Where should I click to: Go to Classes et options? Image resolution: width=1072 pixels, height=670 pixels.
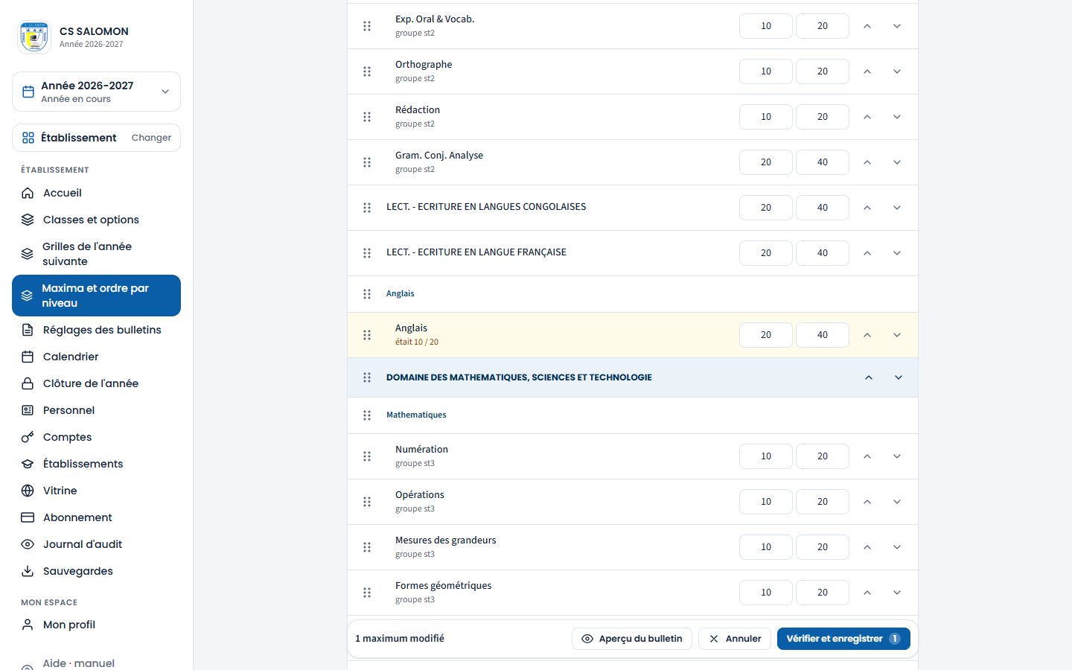[x=96, y=220]
